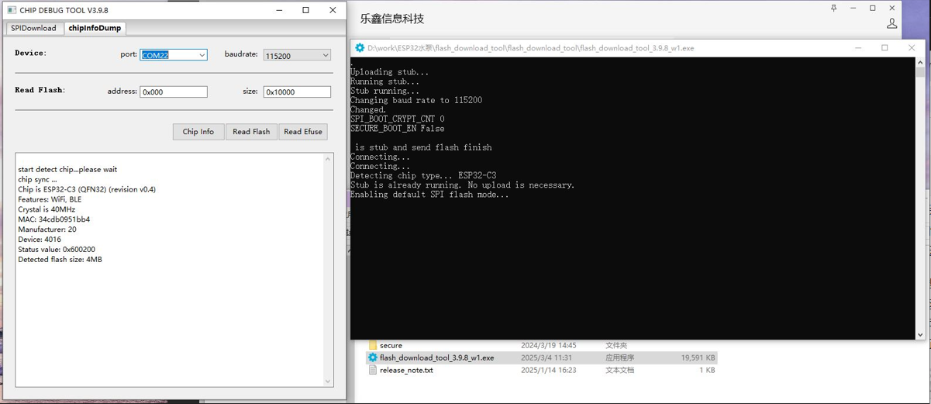Click the Enabling default SPI flash mode line
The height and width of the screenshot is (404, 931).
[429, 195]
